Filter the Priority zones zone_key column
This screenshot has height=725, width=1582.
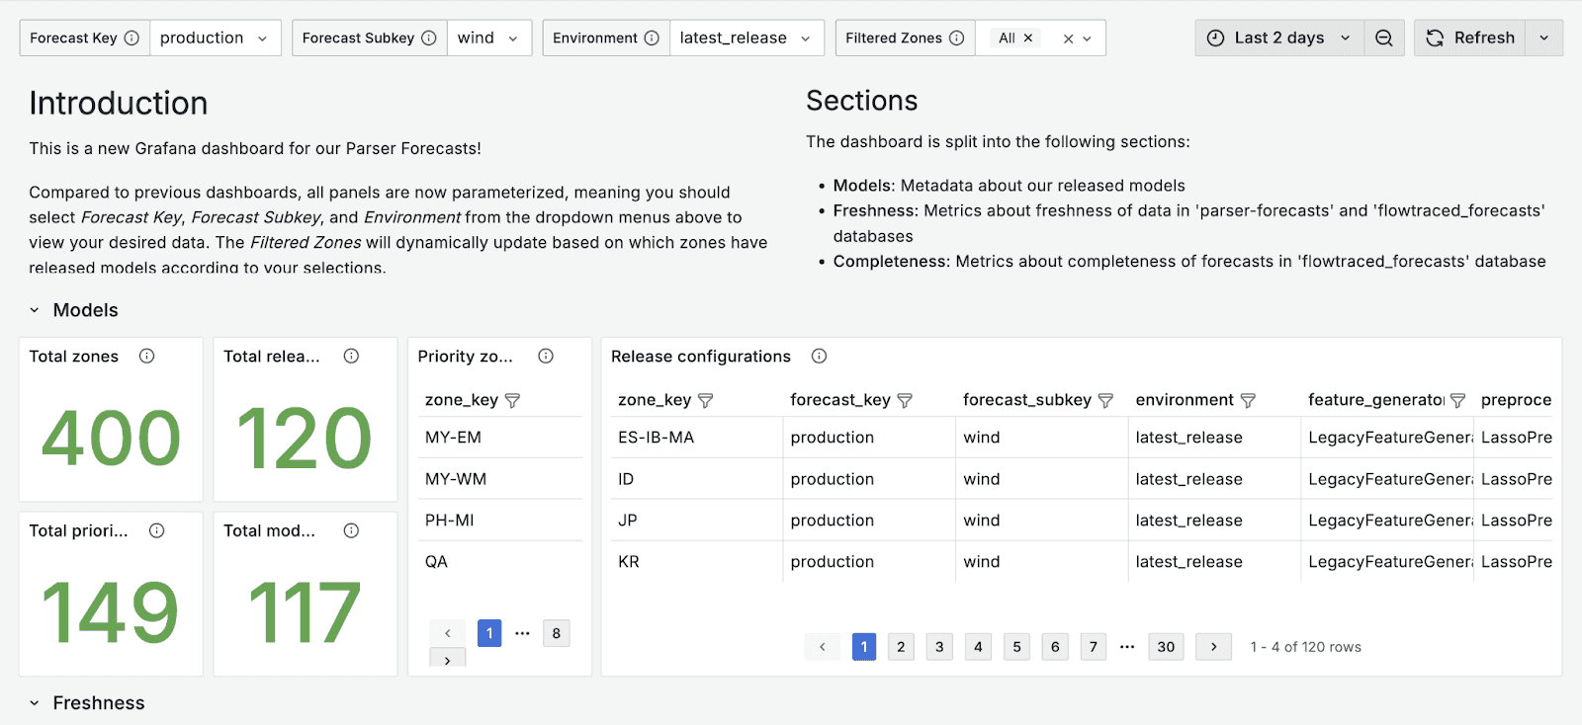pyautogui.click(x=512, y=400)
